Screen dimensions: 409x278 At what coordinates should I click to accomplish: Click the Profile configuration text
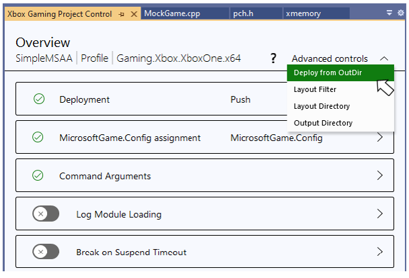tap(94, 58)
